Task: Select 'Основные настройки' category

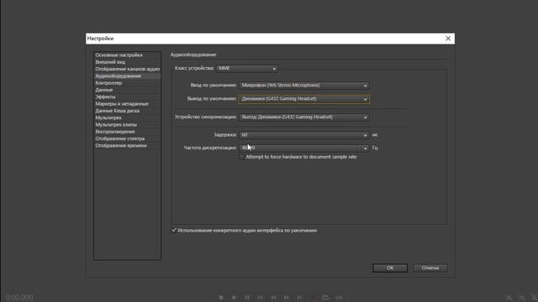Action: tap(127, 55)
